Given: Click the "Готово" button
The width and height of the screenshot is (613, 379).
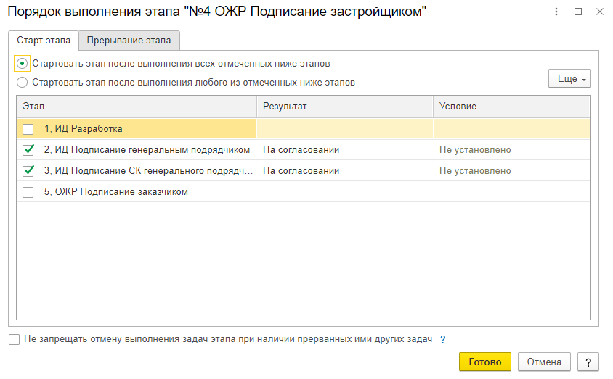Looking at the screenshot, I should [484, 362].
